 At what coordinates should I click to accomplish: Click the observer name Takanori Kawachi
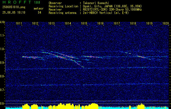tap(96, 3)
